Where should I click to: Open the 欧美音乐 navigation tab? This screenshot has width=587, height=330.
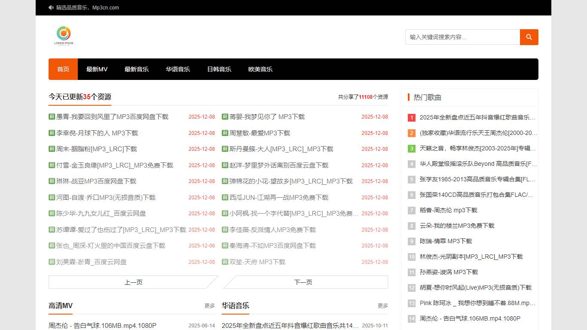tap(260, 69)
